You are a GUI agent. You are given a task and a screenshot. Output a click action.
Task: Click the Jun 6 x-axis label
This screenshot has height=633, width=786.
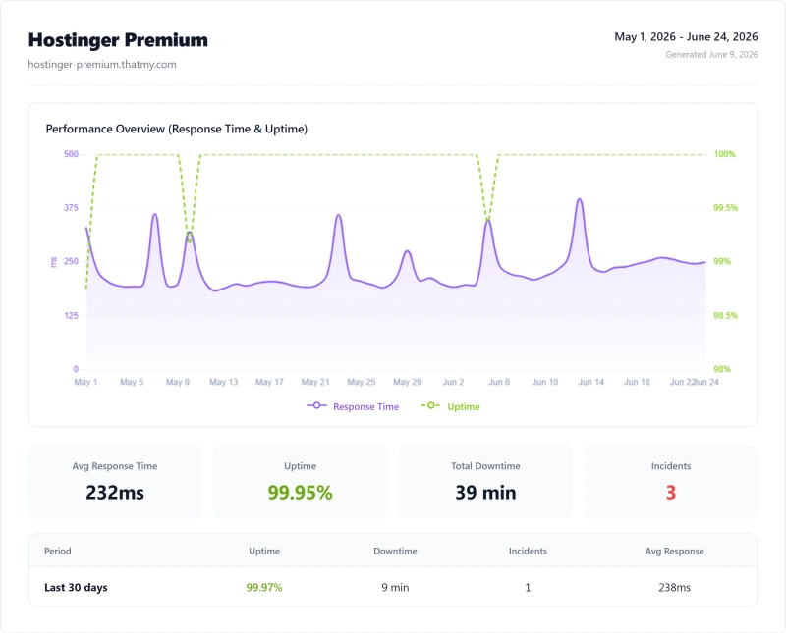pyautogui.click(x=499, y=382)
